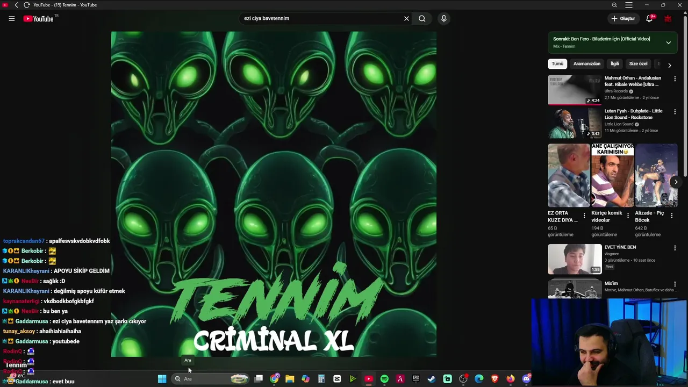
Task: Open Epic Games Launcher from taskbar
Action: (x=416, y=379)
